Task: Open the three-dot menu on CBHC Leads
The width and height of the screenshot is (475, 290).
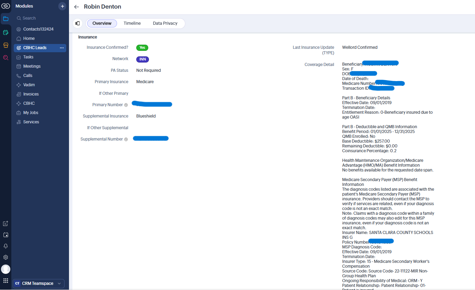Action: tap(62, 48)
